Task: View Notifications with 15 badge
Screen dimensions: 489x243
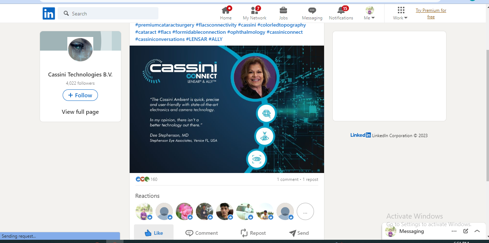Action: [341, 13]
